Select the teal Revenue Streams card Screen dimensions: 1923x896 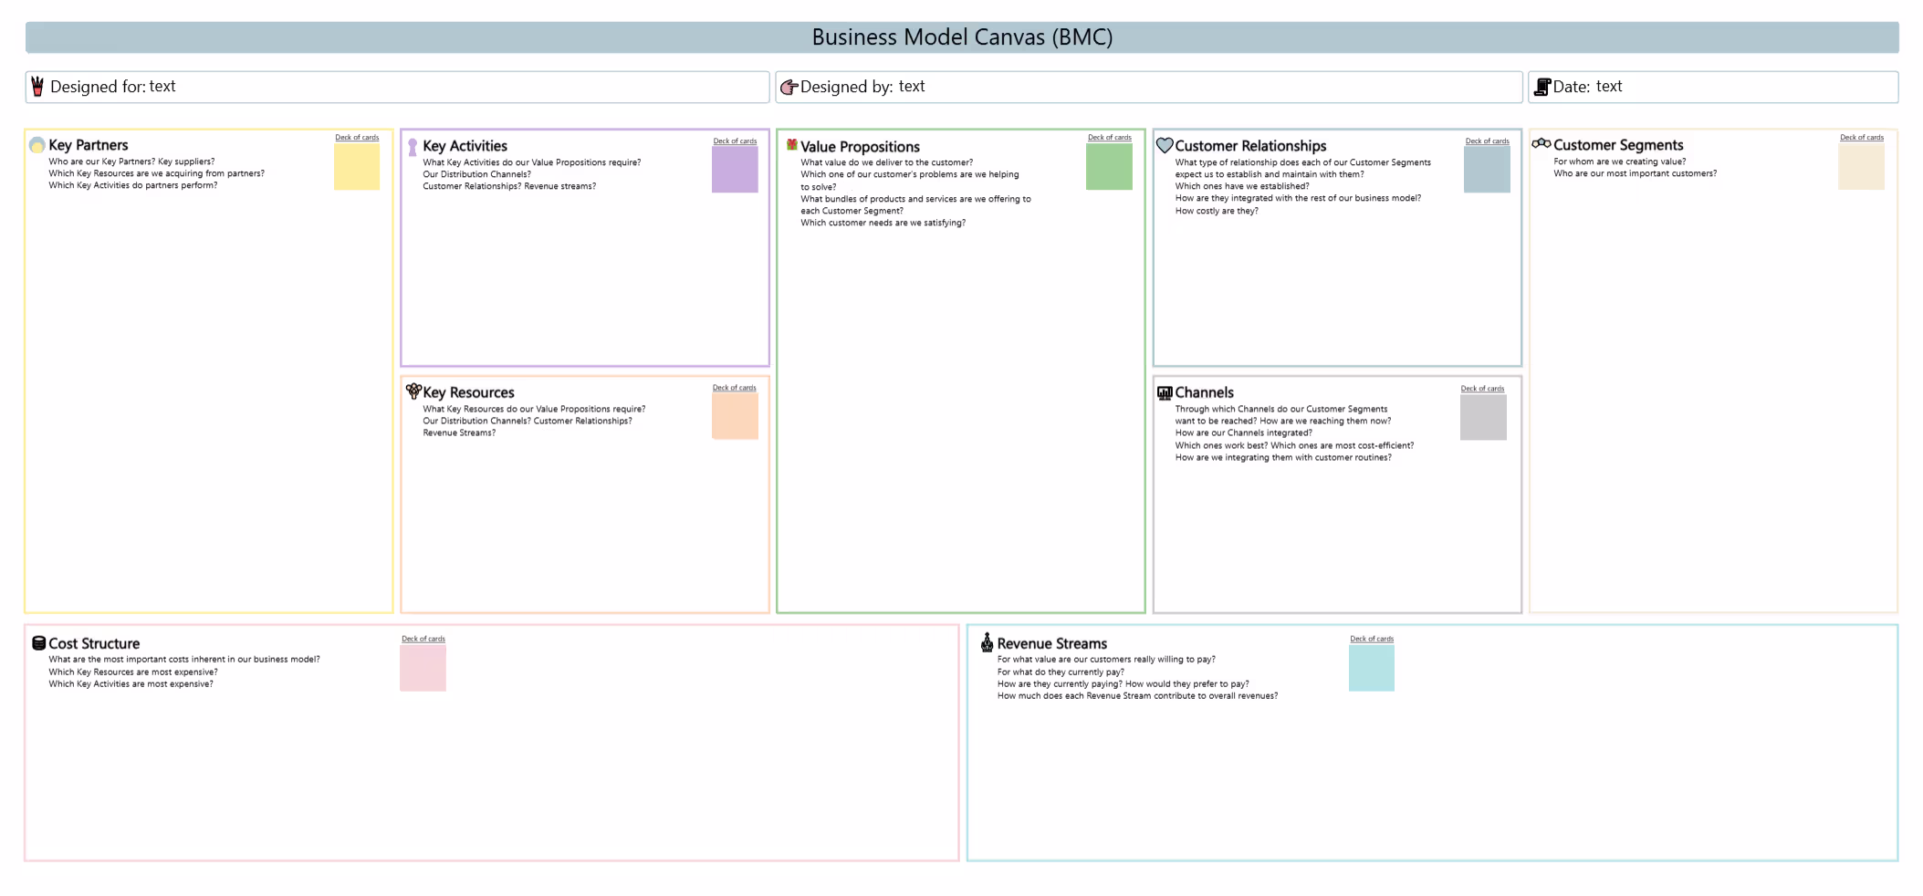1372,668
